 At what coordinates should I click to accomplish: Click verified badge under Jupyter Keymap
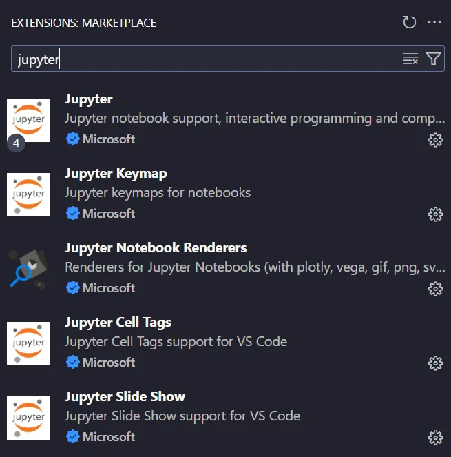point(73,214)
